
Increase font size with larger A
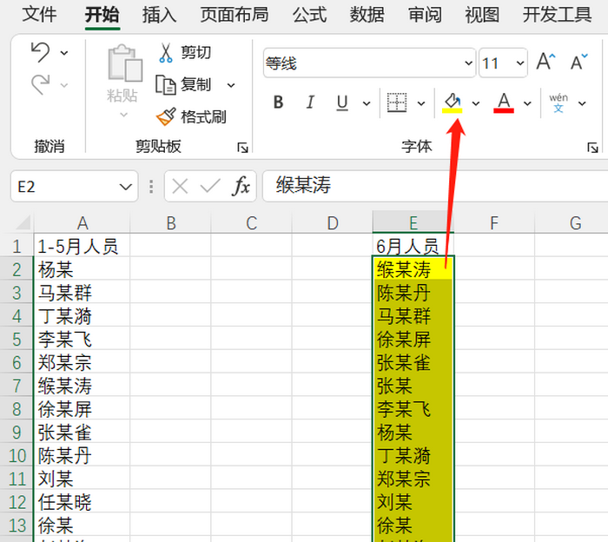(x=545, y=62)
